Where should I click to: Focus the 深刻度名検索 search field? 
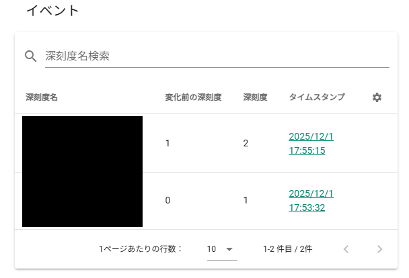point(215,56)
